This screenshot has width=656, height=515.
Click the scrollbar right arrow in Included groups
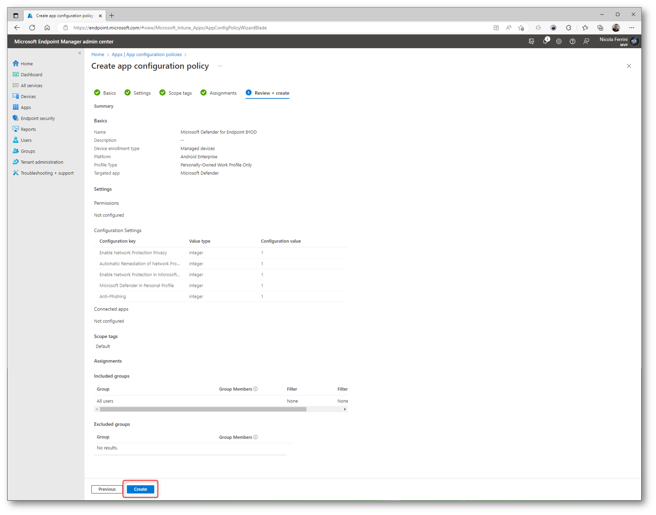[345, 409]
